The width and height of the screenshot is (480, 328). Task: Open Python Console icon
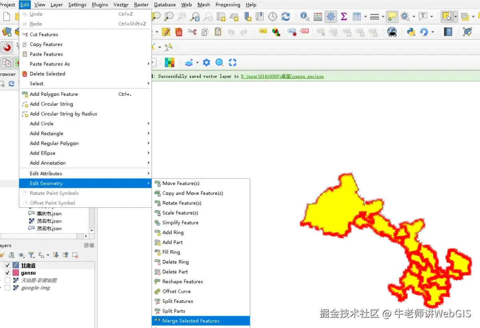pyautogui.click(x=411, y=32)
